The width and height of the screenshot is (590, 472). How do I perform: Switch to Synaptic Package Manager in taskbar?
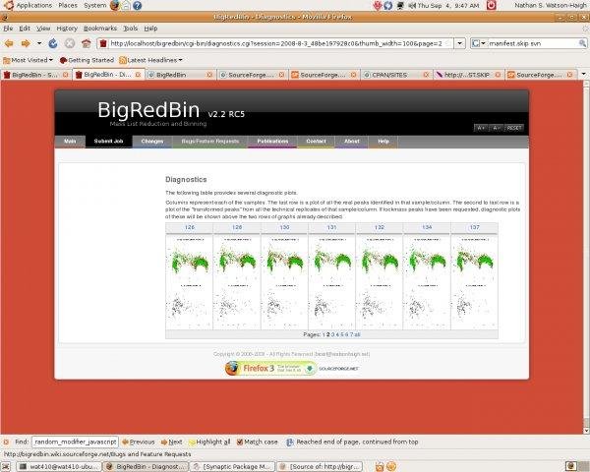(x=232, y=467)
